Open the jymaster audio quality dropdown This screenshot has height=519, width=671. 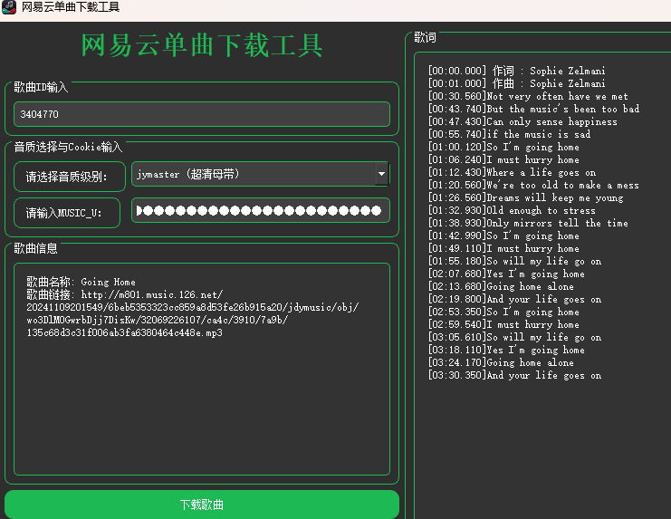[x=260, y=174]
